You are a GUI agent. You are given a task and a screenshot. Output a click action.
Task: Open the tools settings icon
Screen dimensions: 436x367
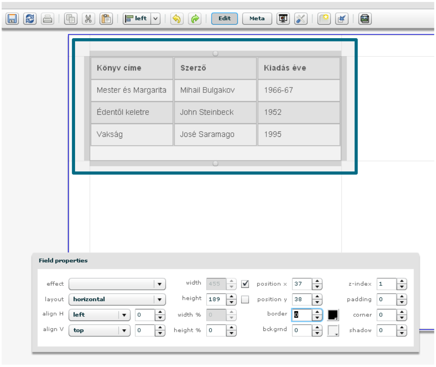coord(301,19)
